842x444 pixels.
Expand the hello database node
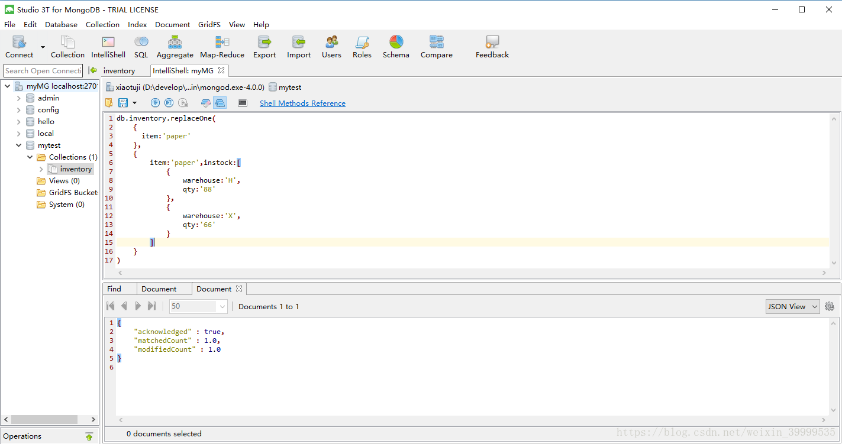point(19,122)
